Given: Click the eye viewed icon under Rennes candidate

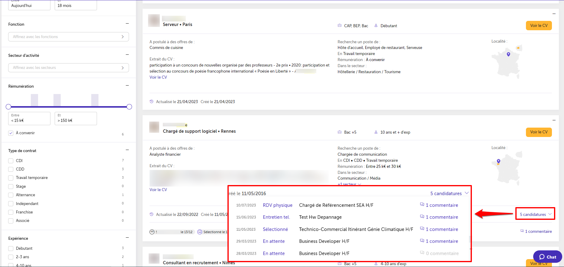Looking at the screenshot, I should (x=152, y=232).
